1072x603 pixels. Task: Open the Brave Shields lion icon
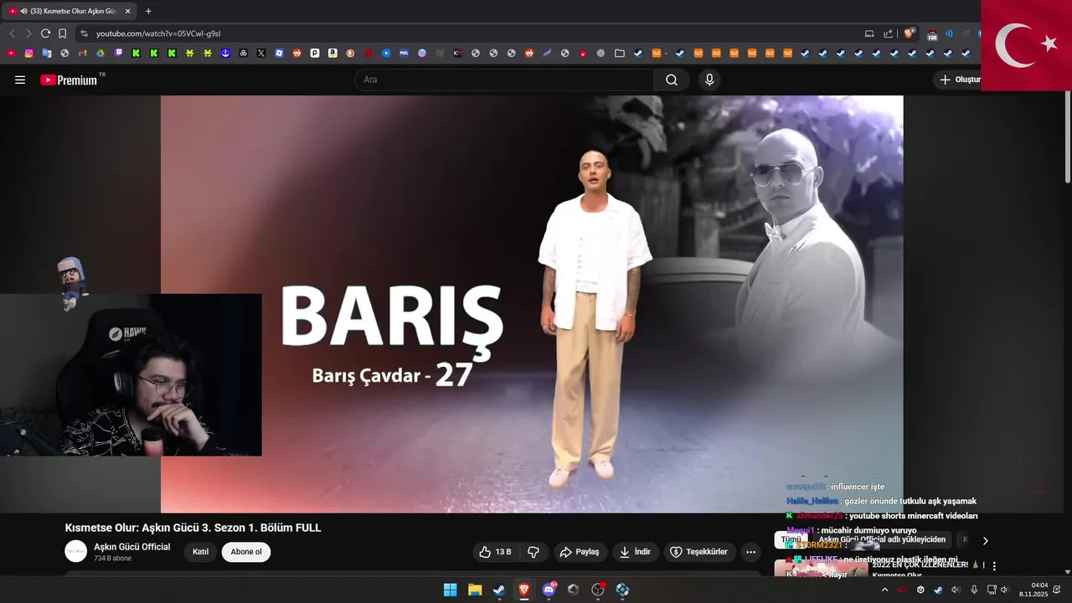pos(909,33)
